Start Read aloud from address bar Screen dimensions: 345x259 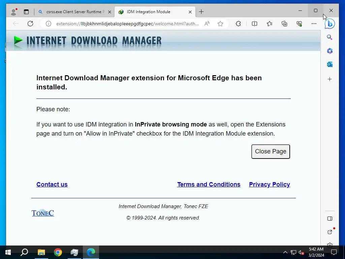[207, 24]
